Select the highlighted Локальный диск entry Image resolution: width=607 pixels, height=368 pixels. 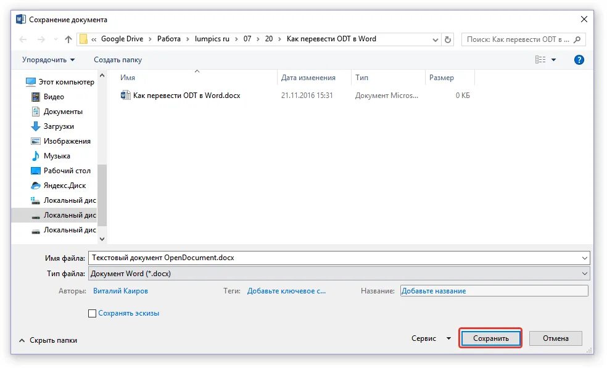click(54, 215)
